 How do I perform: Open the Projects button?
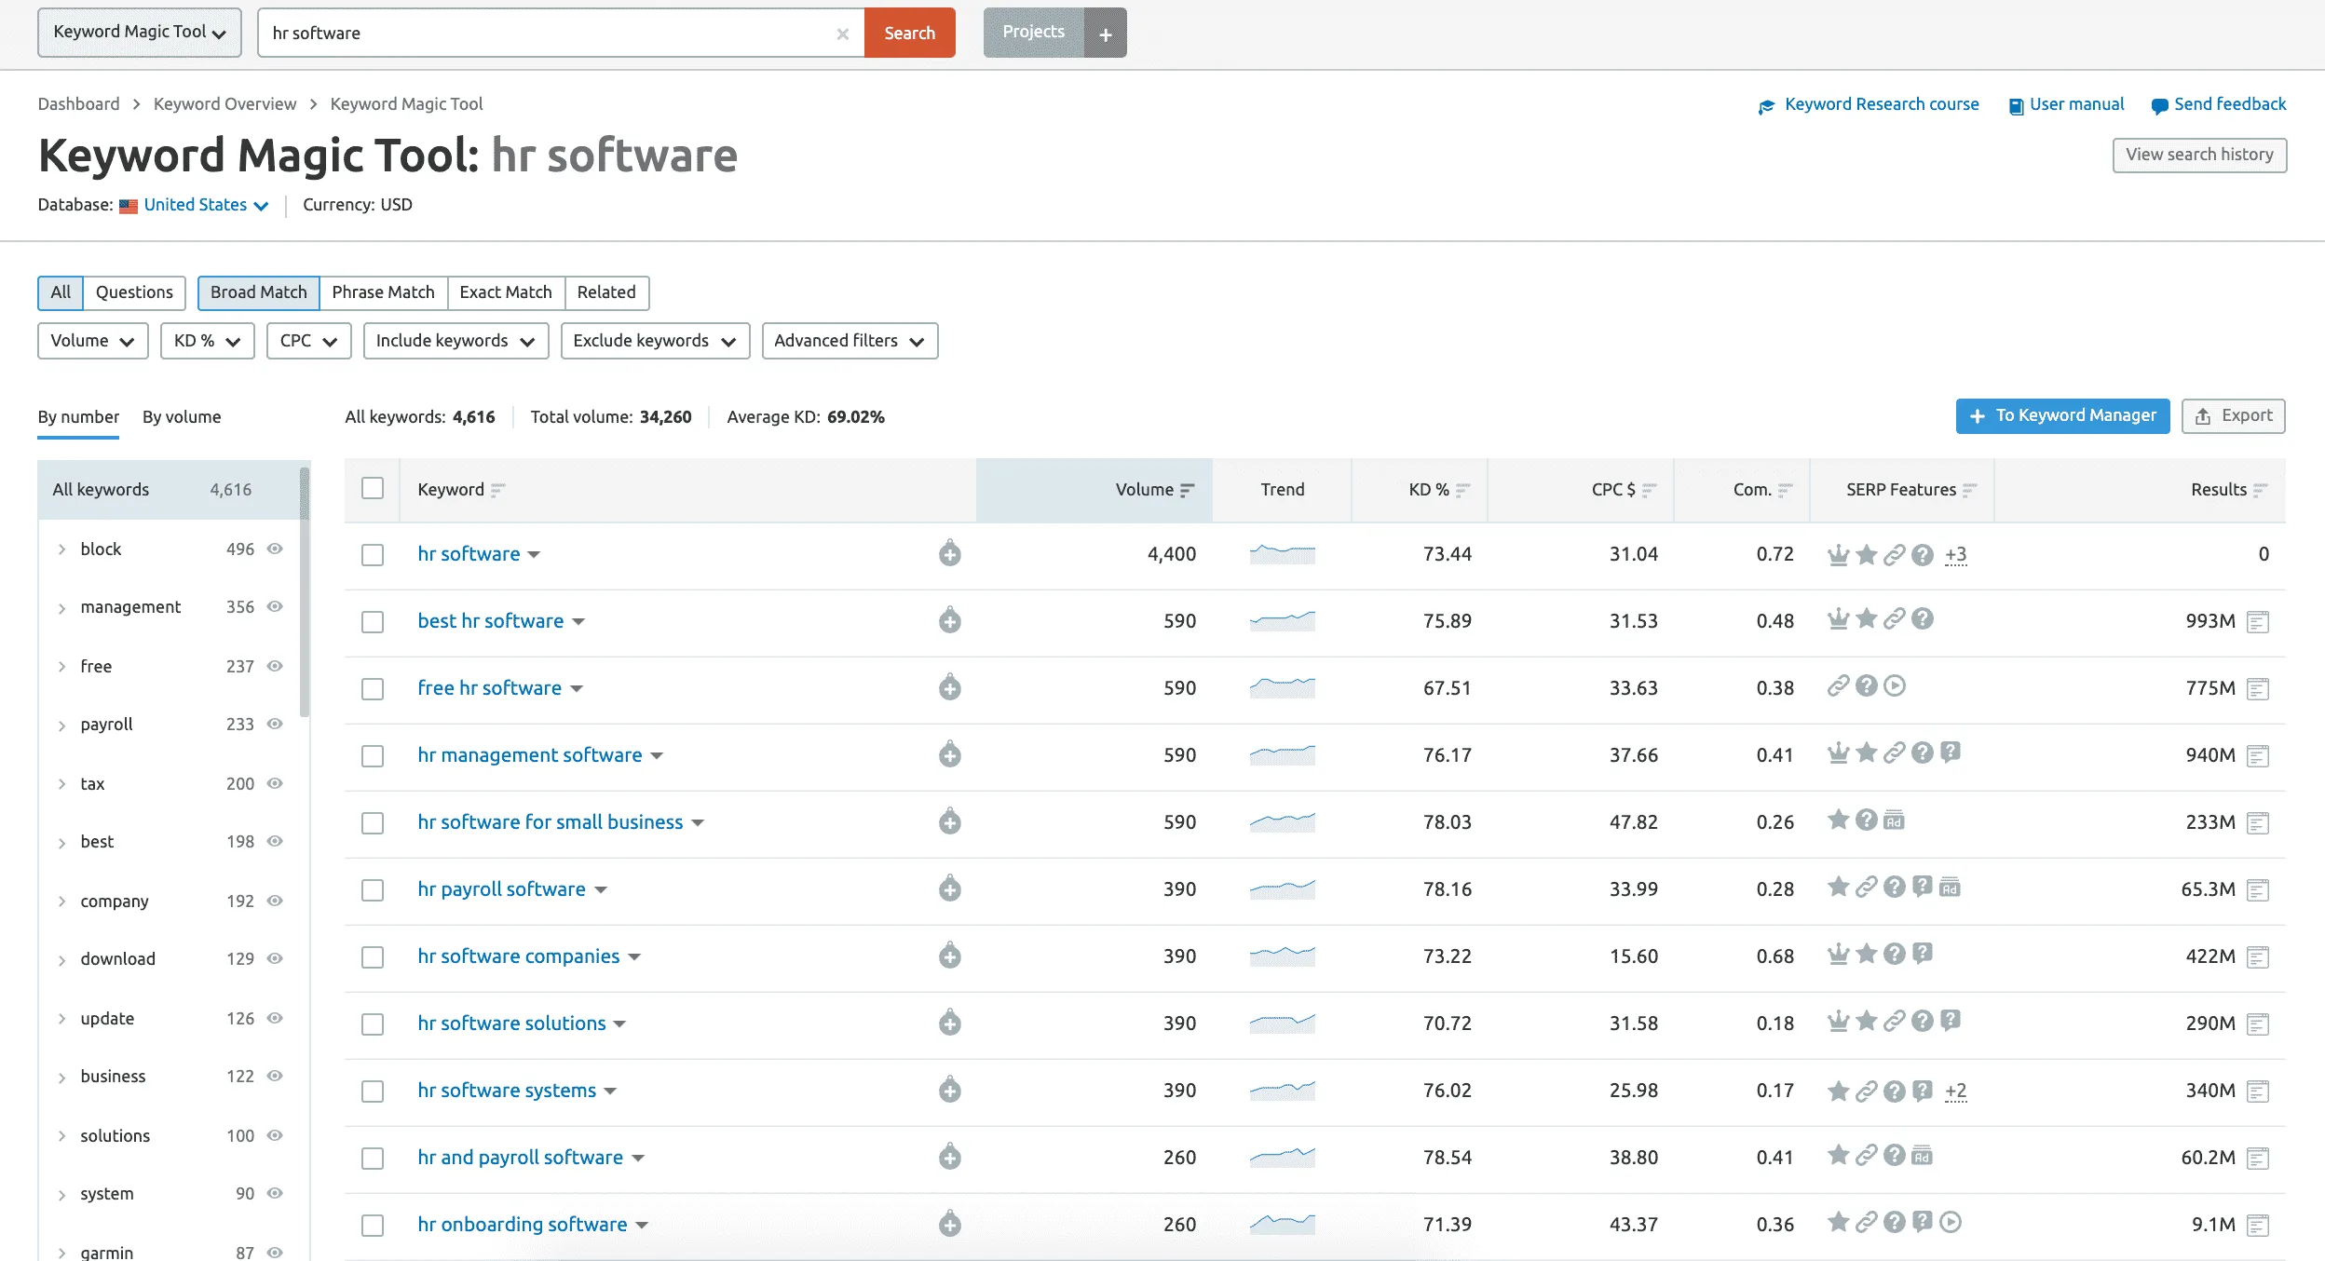click(1033, 33)
